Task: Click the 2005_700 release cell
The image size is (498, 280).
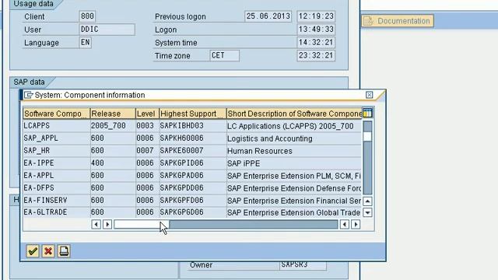Action: pyautogui.click(x=113, y=126)
